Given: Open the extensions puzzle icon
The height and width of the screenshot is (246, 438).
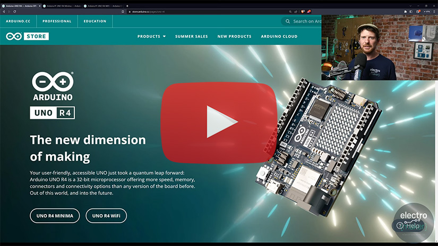Looking at the screenshot, I should (405, 12).
